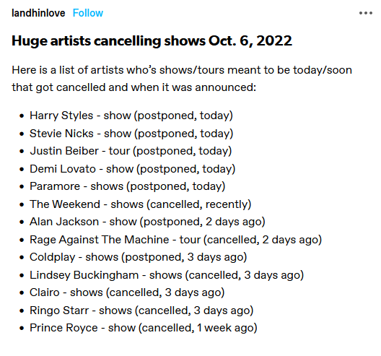Select the Alan Jackson list entry

(147, 222)
